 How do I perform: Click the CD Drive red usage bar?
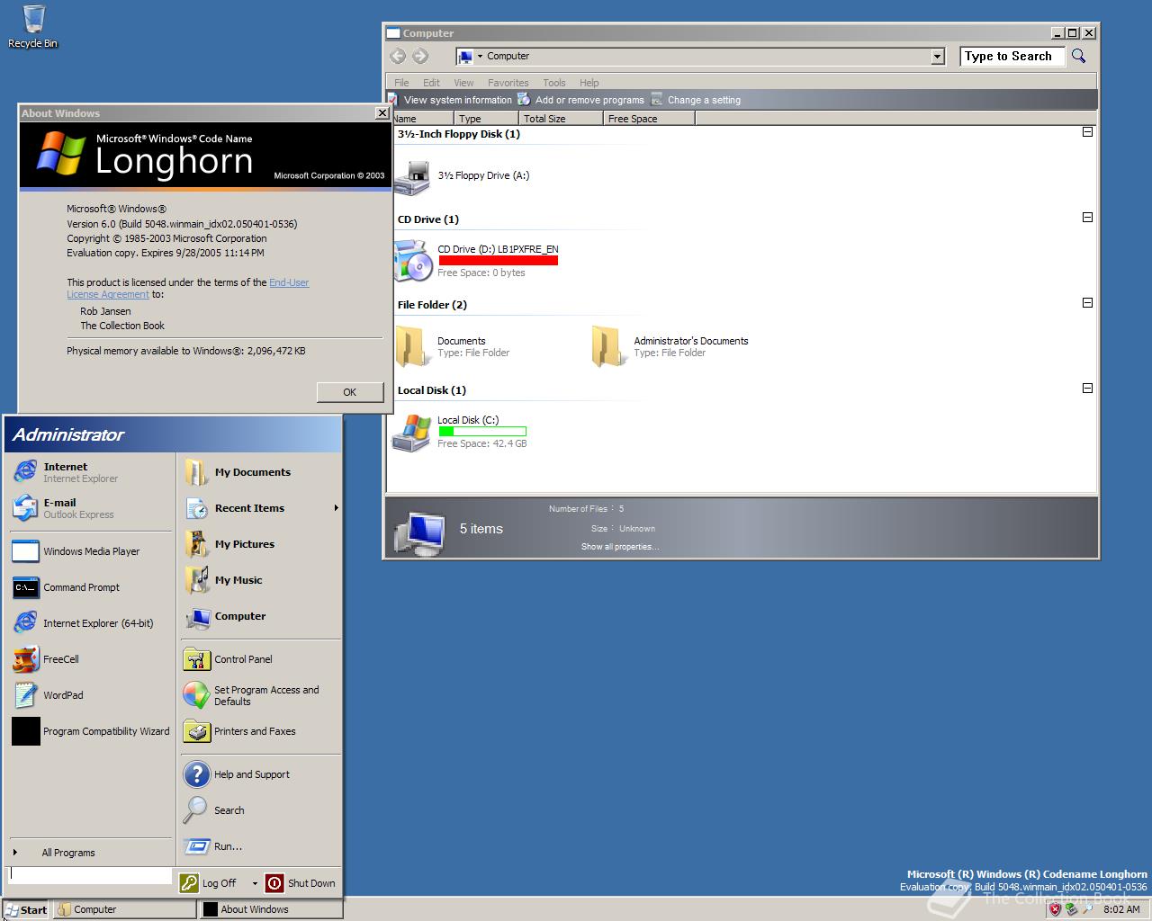coord(498,261)
